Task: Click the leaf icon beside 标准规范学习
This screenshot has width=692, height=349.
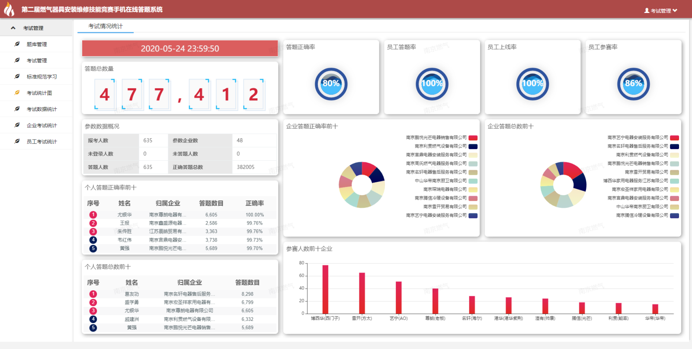Action: pyautogui.click(x=17, y=76)
